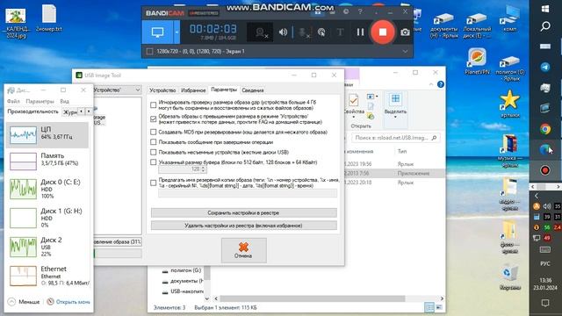Toggle Bandicam 1280x720 area checkbox
The height and width of the screenshot is (316, 562).
[x=149, y=52]
